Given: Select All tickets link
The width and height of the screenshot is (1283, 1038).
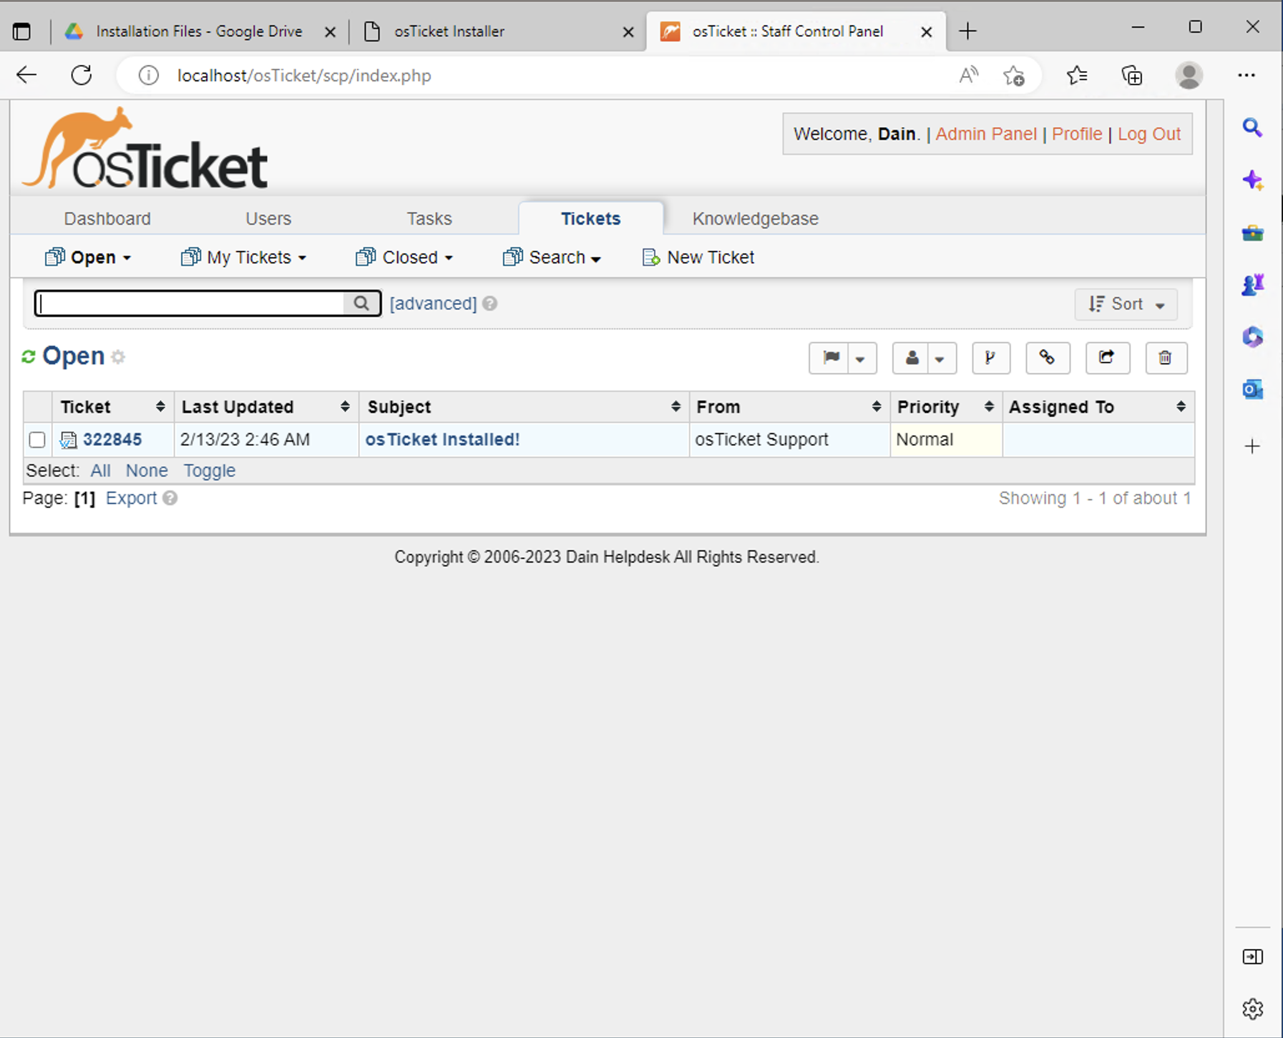Looking at the screenshot, I should tap(100, 470).
